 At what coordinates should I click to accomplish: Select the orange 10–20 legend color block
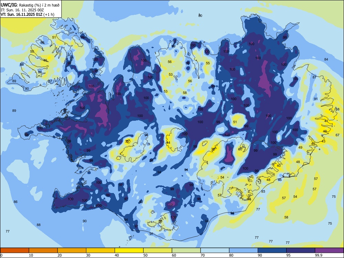43,250
